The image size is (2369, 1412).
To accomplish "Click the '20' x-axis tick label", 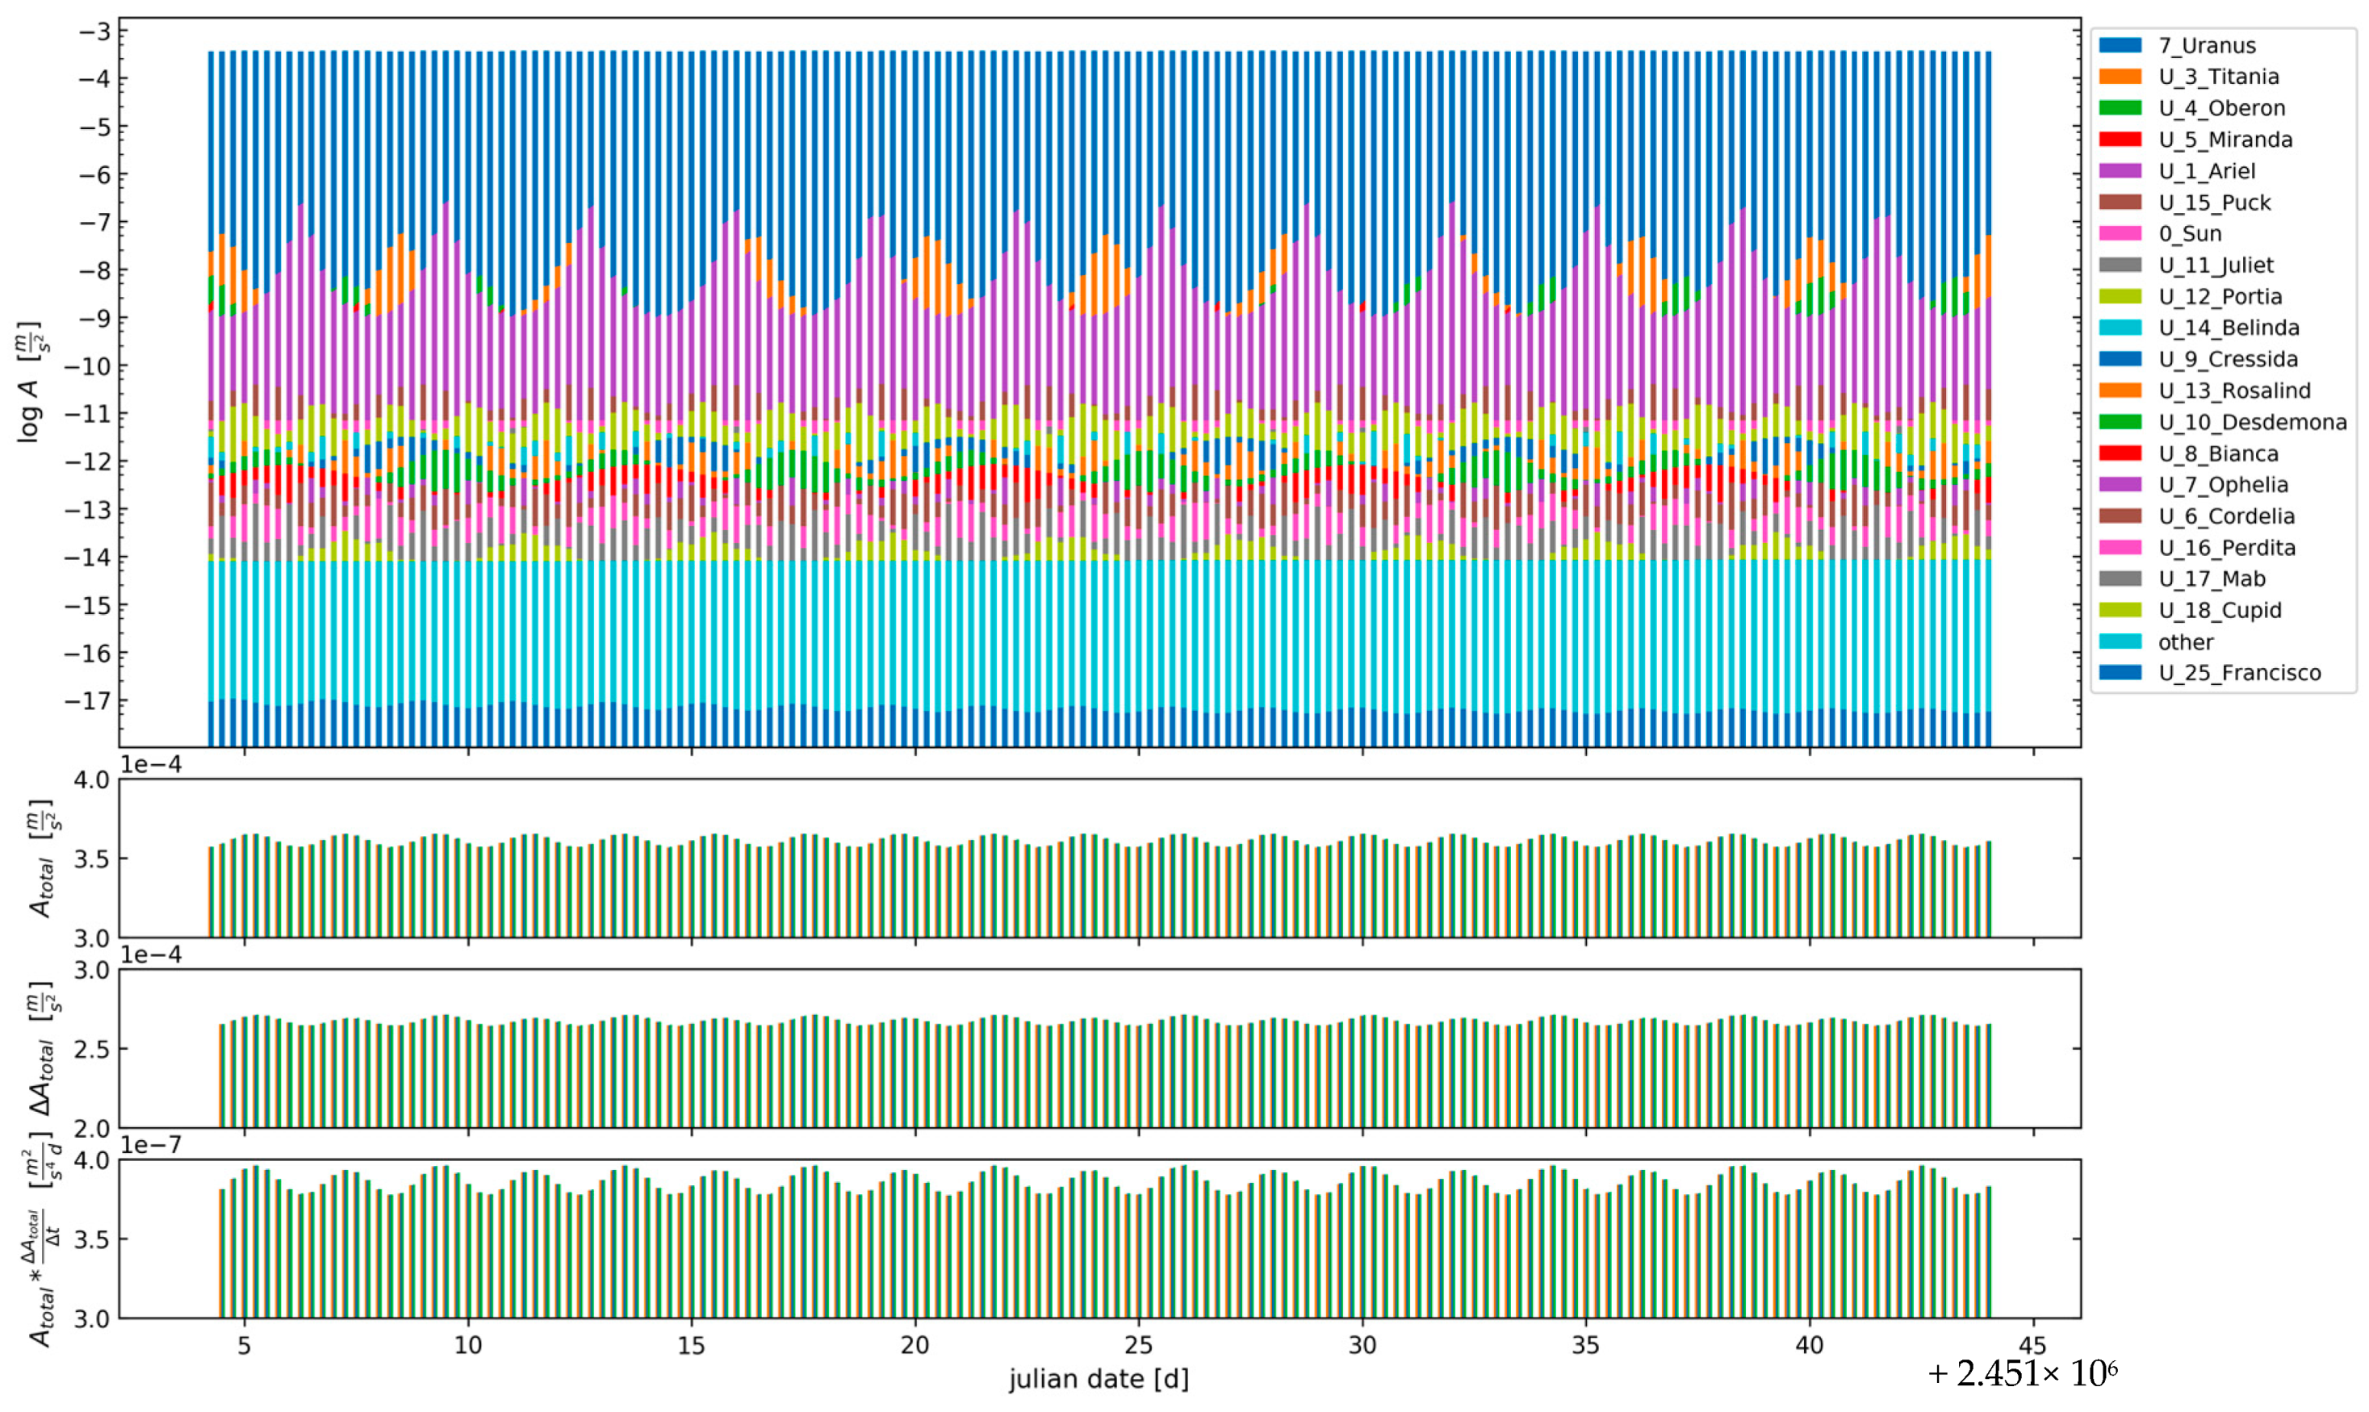I will (x=915, y=1345).
